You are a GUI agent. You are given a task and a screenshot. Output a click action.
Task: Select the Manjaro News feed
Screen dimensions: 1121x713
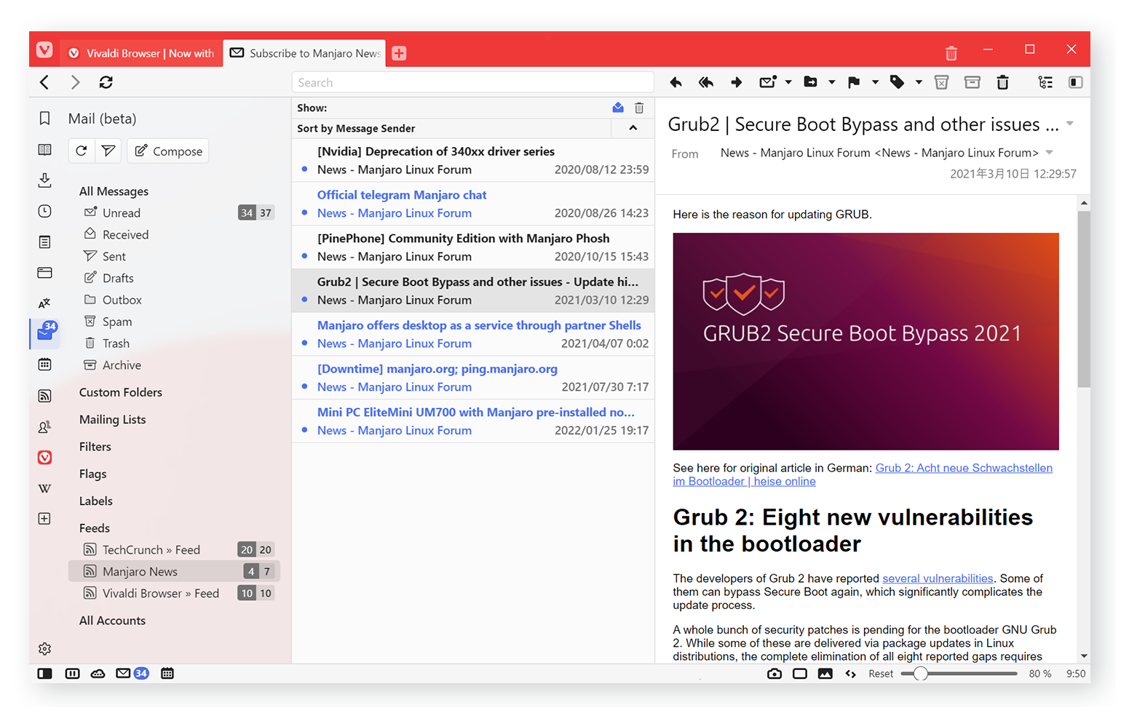coord(140,572)
